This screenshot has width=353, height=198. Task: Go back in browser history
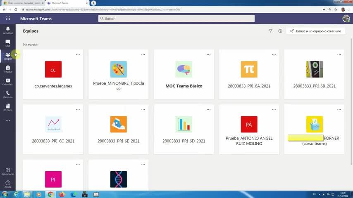coord(4,9)
